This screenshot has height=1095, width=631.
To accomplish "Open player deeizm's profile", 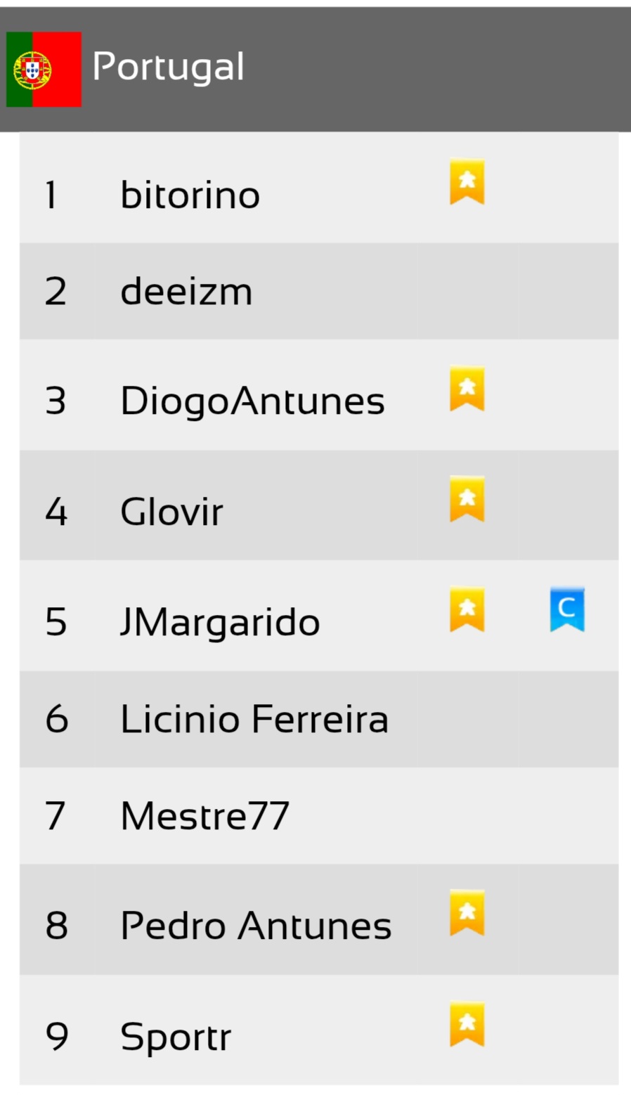I will [186, 292].
